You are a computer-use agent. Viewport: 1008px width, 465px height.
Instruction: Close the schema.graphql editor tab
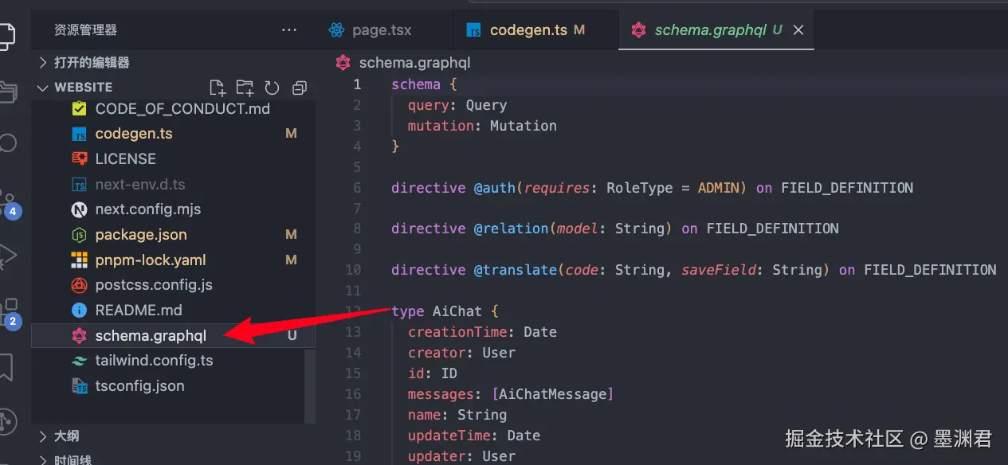pyautogui.click(x=798, y=30)
